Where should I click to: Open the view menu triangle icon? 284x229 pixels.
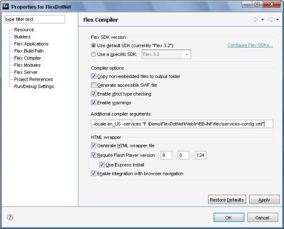click(x=277, y=20)
